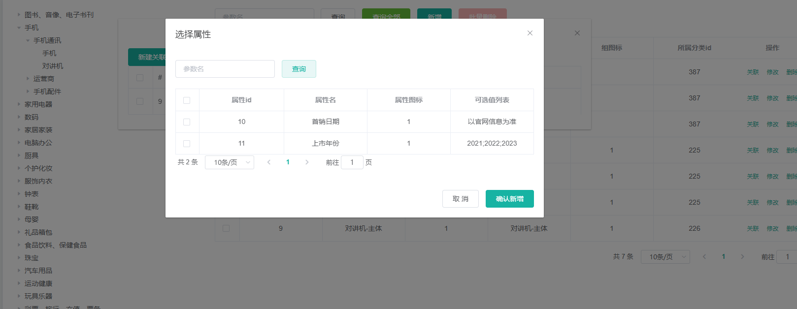
Task: Close the 选择属性 dialog with X icon
Action: pyautogui.click(x=530, y=33)
